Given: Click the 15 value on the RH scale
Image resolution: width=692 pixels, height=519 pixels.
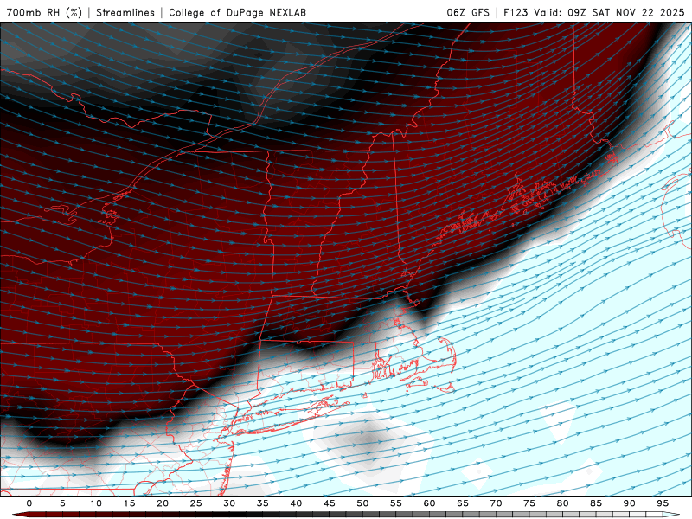Looking at the screenshot, I should tap(129, 503).
